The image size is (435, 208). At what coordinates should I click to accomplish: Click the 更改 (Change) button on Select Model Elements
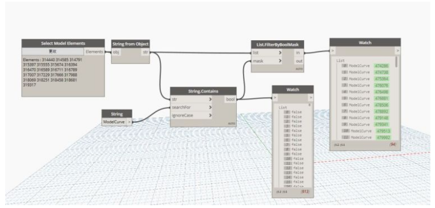pos(53,52)
